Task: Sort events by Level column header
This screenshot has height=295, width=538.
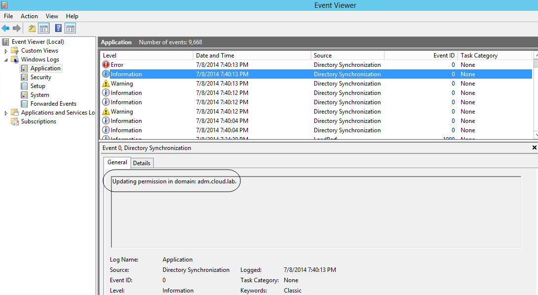Action: point(110,56)
